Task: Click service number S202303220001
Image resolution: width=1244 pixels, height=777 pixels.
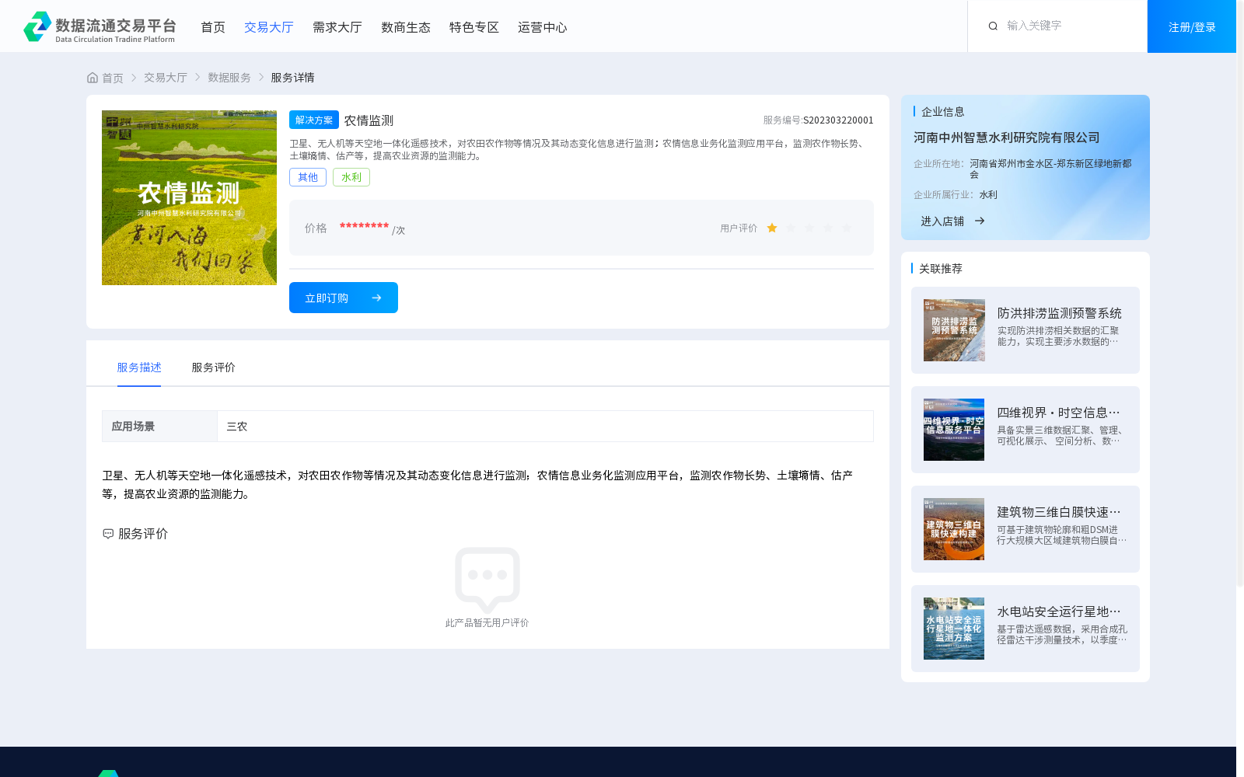Action: click(x=838, y=120)
